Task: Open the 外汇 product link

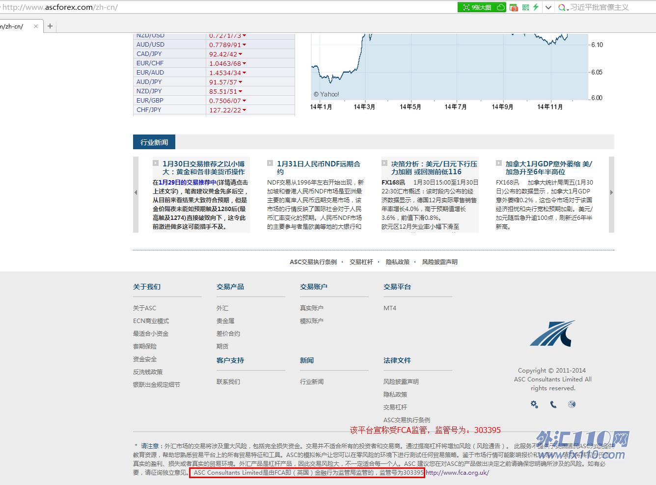Action: (222, 308)
